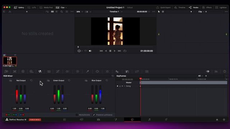This screenshot has width=230, height=129.
Task: Open the HDR palette icon
Action: pyautogui.click(x=31, y=71)
